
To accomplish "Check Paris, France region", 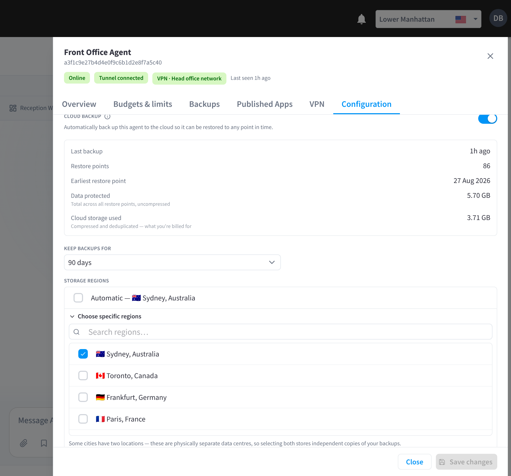I will (x=83, y=419).
